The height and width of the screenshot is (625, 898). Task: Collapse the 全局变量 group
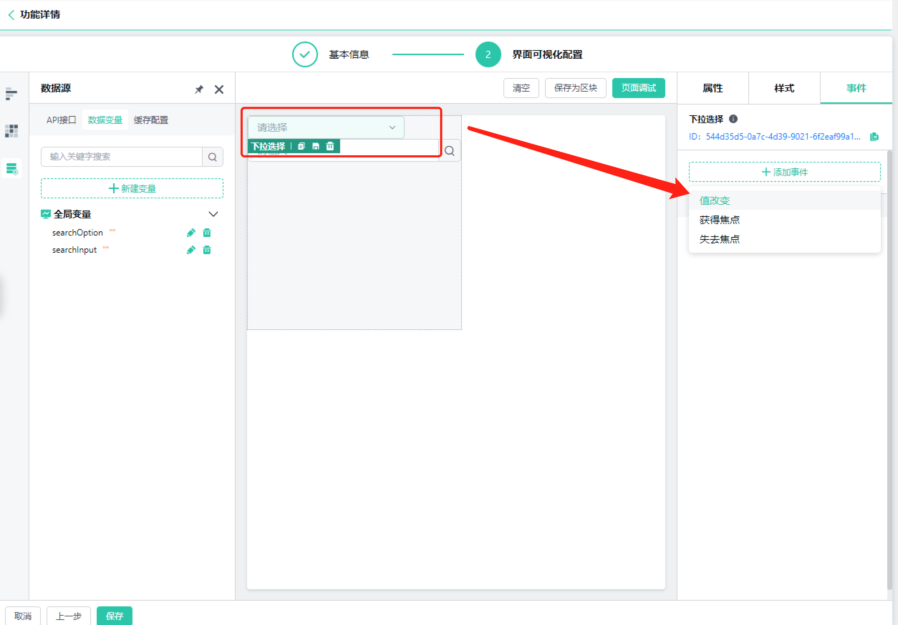[213, 214]
